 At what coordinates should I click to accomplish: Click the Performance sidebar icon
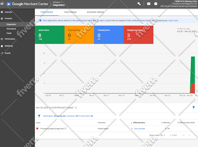pos(2,39)
